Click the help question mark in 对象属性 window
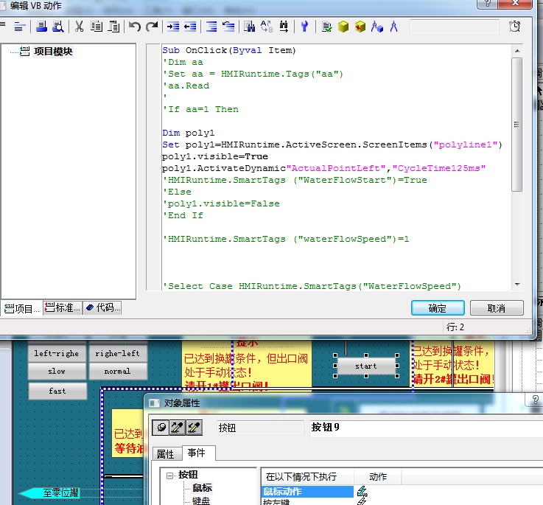The width and height of the screenshot is (543, 505). [535, 400]
